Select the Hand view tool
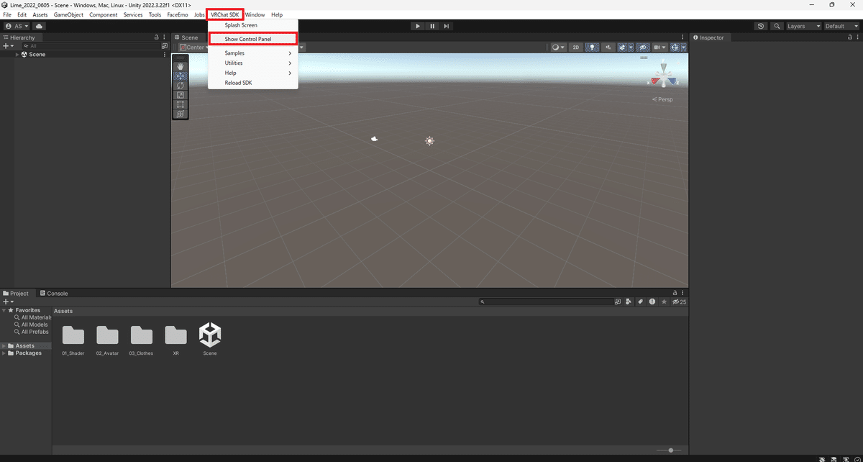 point(181,66)
